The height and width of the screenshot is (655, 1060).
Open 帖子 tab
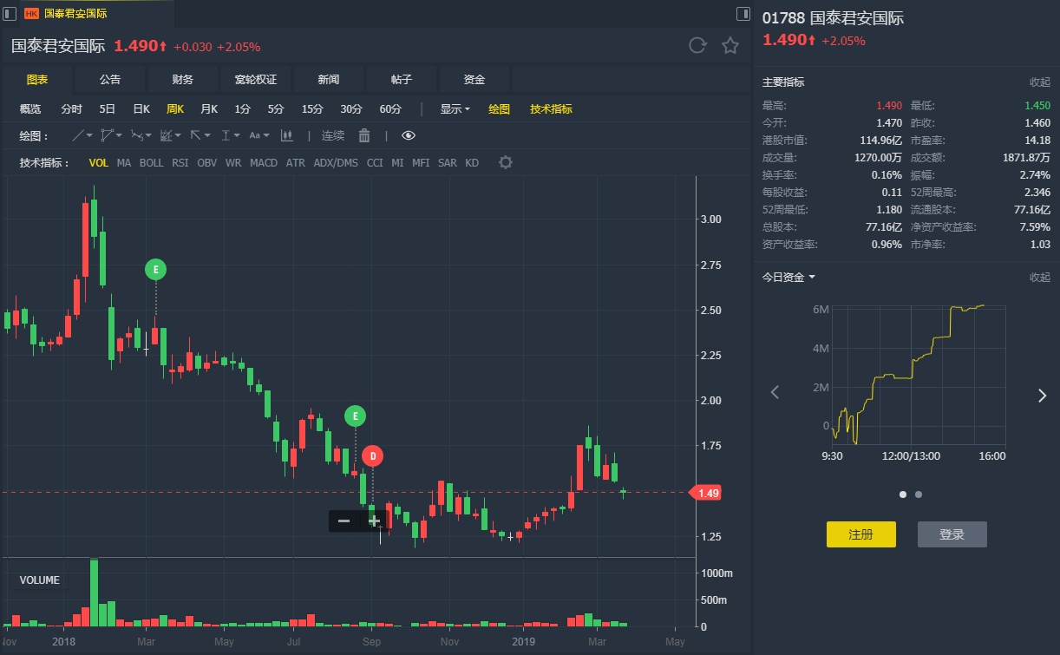402,79
